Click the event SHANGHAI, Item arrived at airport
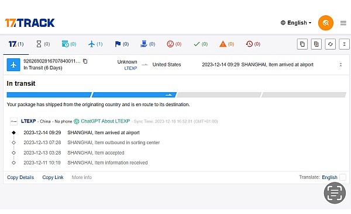 104,133
